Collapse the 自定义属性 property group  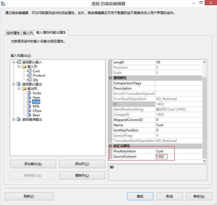[x=110, y=146]
